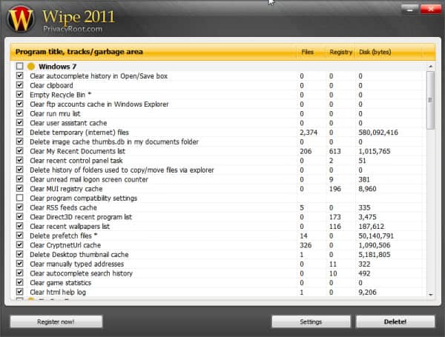The width and height of the screenshot is (445, 337).
Task: Open the PrivacyRoot.com link in header
Action: tap(73, 29)
